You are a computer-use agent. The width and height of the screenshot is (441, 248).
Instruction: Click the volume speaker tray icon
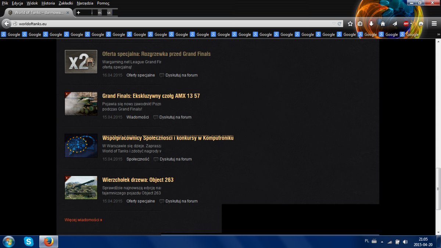(x=405, y=242)
